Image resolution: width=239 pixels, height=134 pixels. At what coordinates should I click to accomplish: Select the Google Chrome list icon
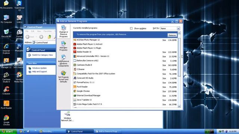pos(75,91)
